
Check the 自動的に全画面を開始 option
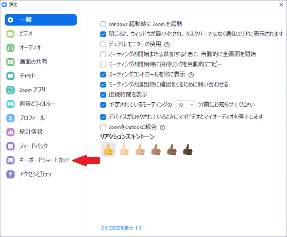(103, 55)
